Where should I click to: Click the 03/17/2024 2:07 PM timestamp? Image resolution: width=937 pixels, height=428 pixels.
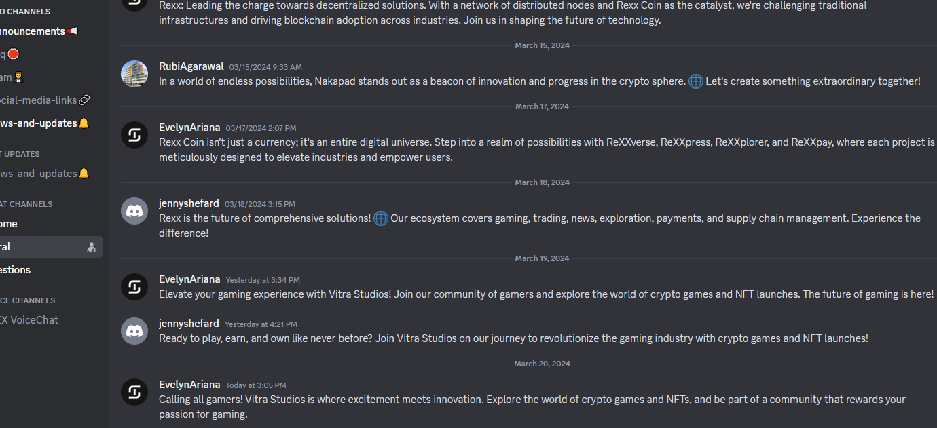click(x=261, y=128)
